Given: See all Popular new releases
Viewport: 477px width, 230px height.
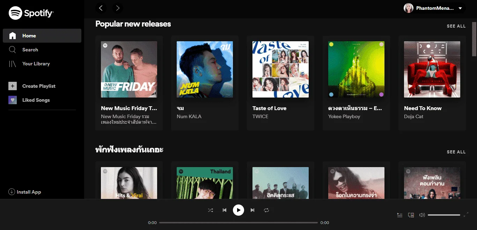Looking at the screenshot, I should (456, 26).
